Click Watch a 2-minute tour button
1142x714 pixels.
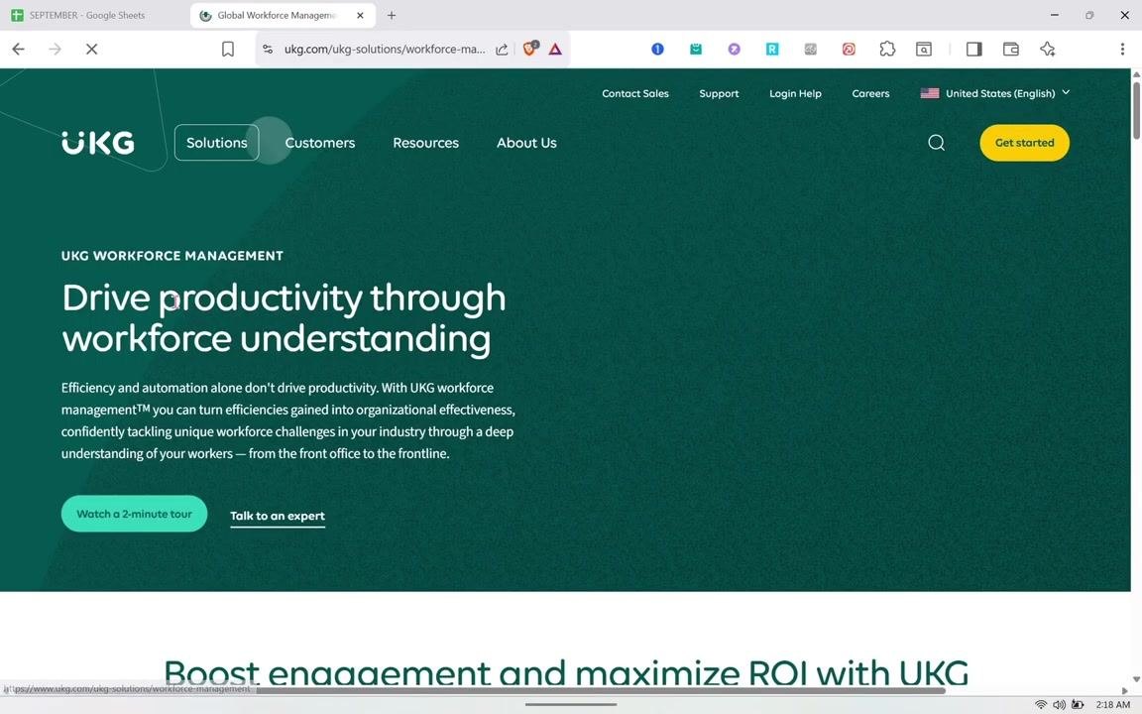click(134, 514)
